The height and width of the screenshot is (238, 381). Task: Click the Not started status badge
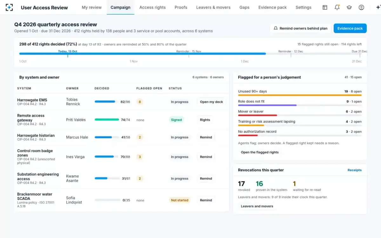(x=179, y=200)
